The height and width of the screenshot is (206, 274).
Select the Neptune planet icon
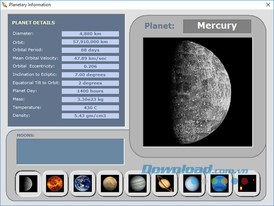(220, 184)
